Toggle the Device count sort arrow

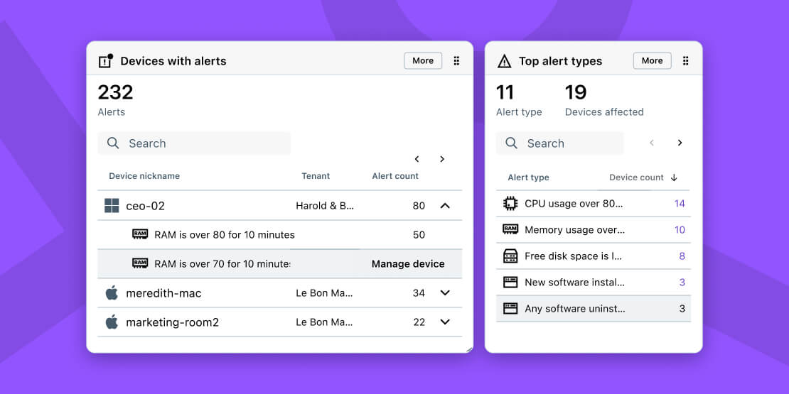click(x=675, y=177)
